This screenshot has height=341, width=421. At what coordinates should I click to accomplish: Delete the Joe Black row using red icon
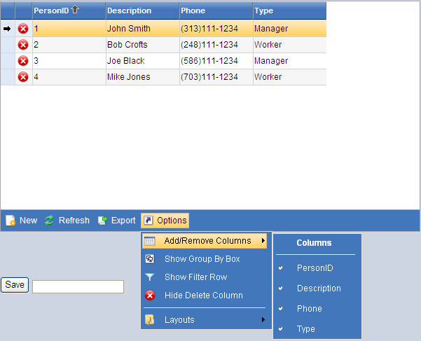click(23, 61)
